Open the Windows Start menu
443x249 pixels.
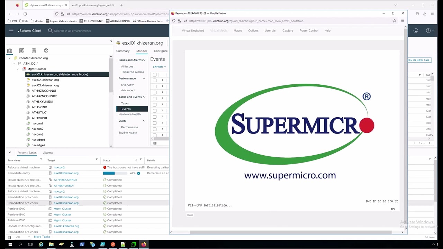point(10,245)
